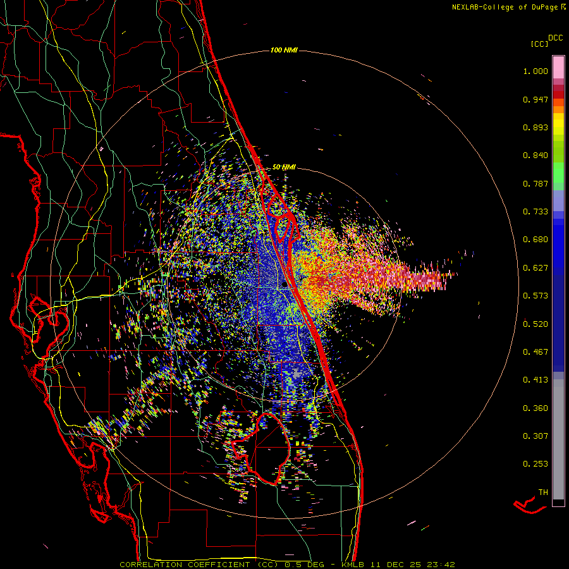Screen dimensions: 569x569
Task: Click the 0.893 scale value
Action: (535, 127)
